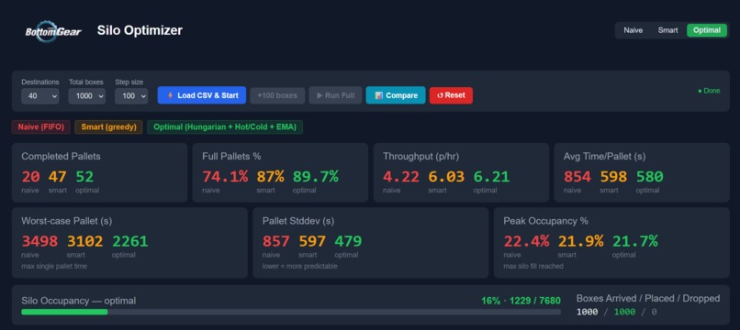Click the 3102 smart worst-case value
Image resolution: width=740 pixels, height=330 pixels.
tap(85, 241)
